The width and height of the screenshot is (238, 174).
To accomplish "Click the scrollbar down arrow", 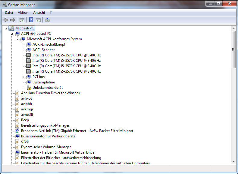I will tap(233, 162).
